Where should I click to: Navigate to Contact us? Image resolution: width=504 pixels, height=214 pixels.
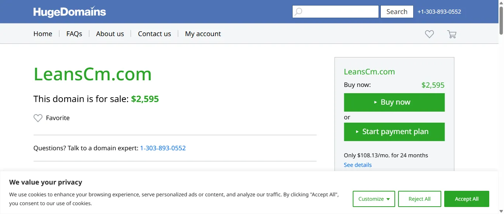(x=154, y=34)
